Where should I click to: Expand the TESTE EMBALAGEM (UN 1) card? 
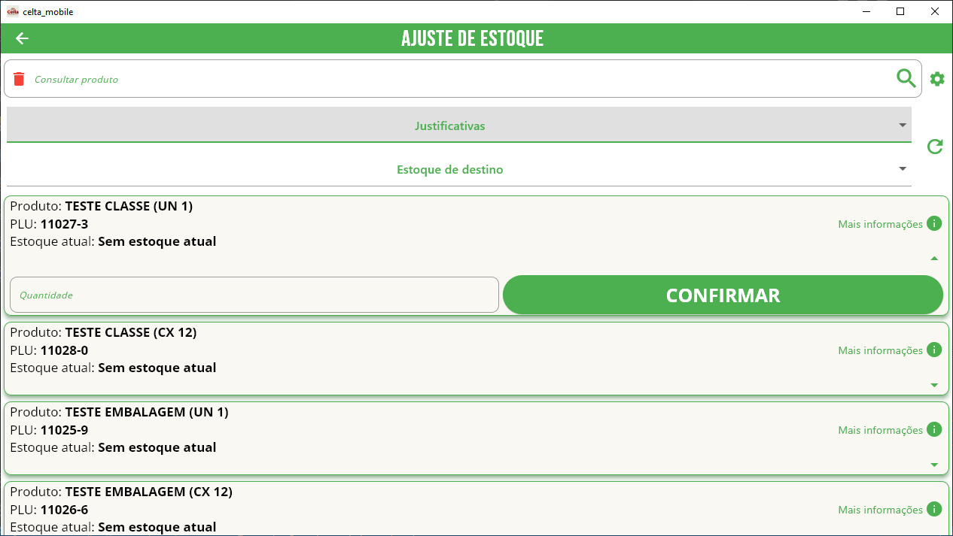(x=934, y=465)
